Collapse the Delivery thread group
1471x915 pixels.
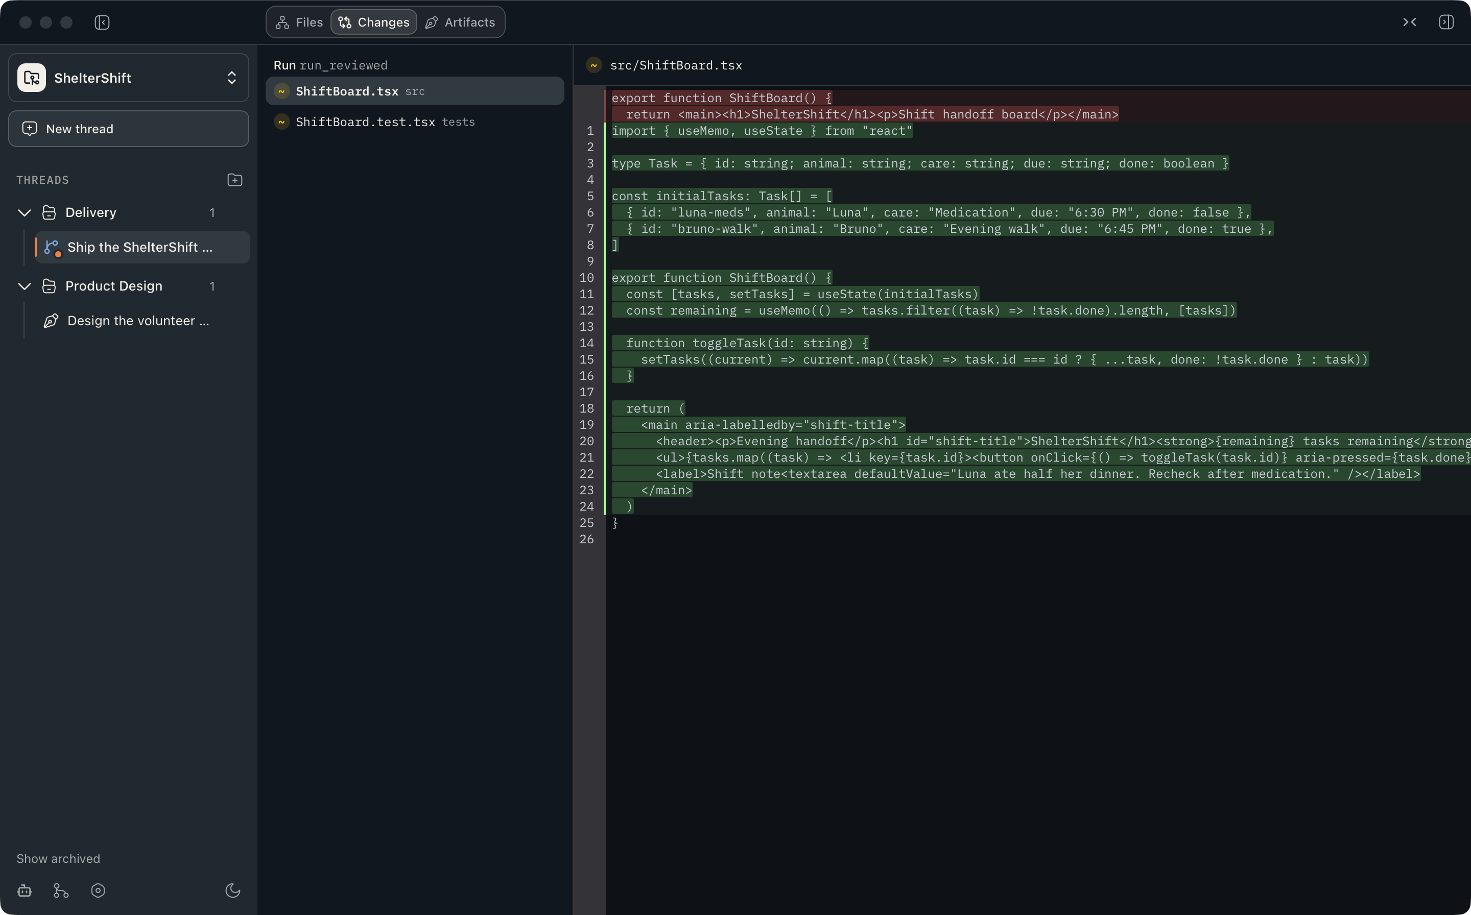point(24,212)
